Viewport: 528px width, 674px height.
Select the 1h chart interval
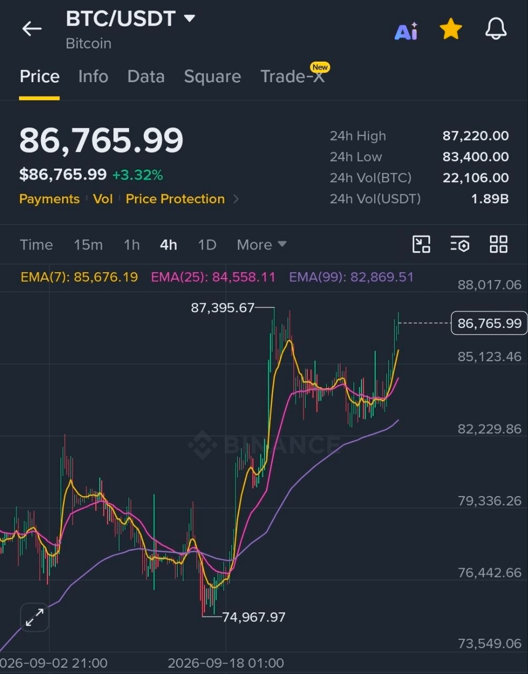[x=132, y=245]
